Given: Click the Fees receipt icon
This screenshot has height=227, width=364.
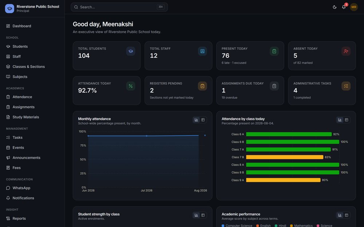Looking at the screenshot, I should (x=8, y=168).
